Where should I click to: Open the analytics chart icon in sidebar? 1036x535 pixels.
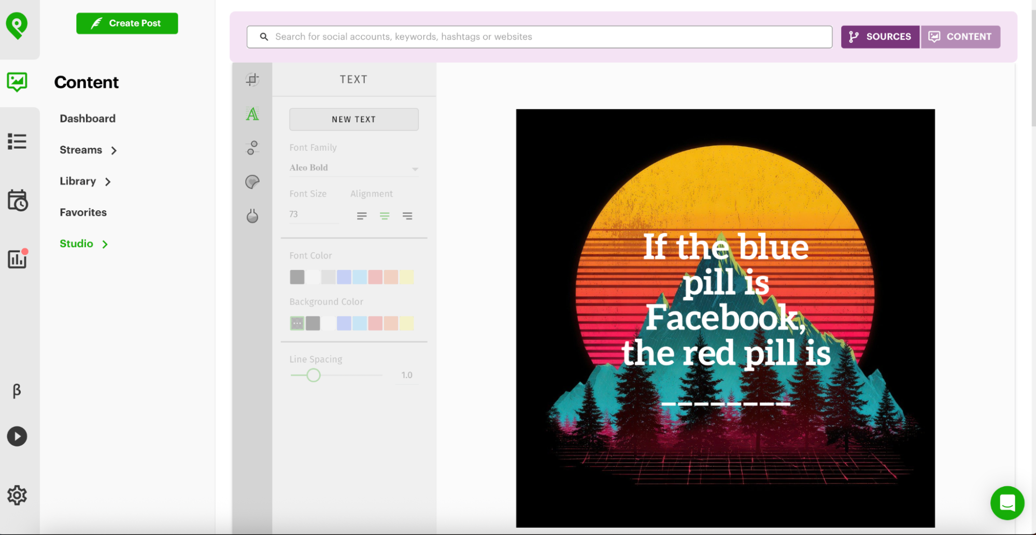pos(17,259)
